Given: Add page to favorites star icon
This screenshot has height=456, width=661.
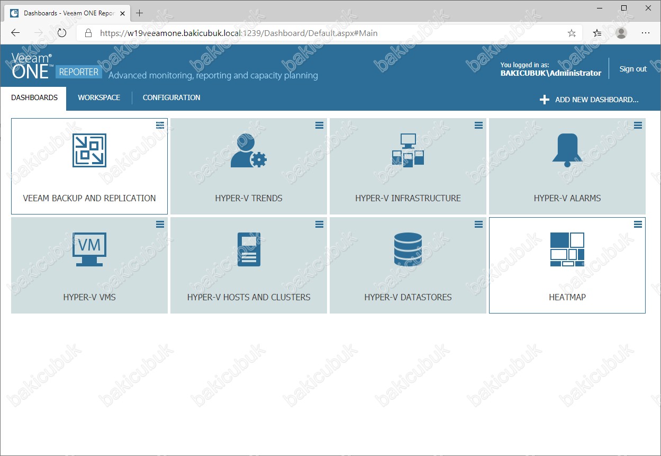Looking at the screenshot, I should point(572,33).
